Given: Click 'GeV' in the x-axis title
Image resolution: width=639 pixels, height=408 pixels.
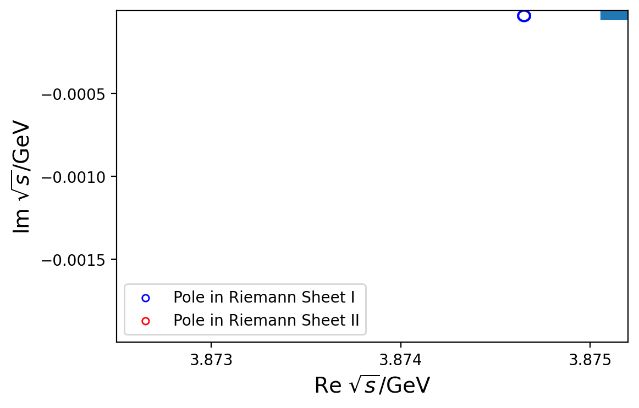Looking at the screenshot, I should pos(408,386).
